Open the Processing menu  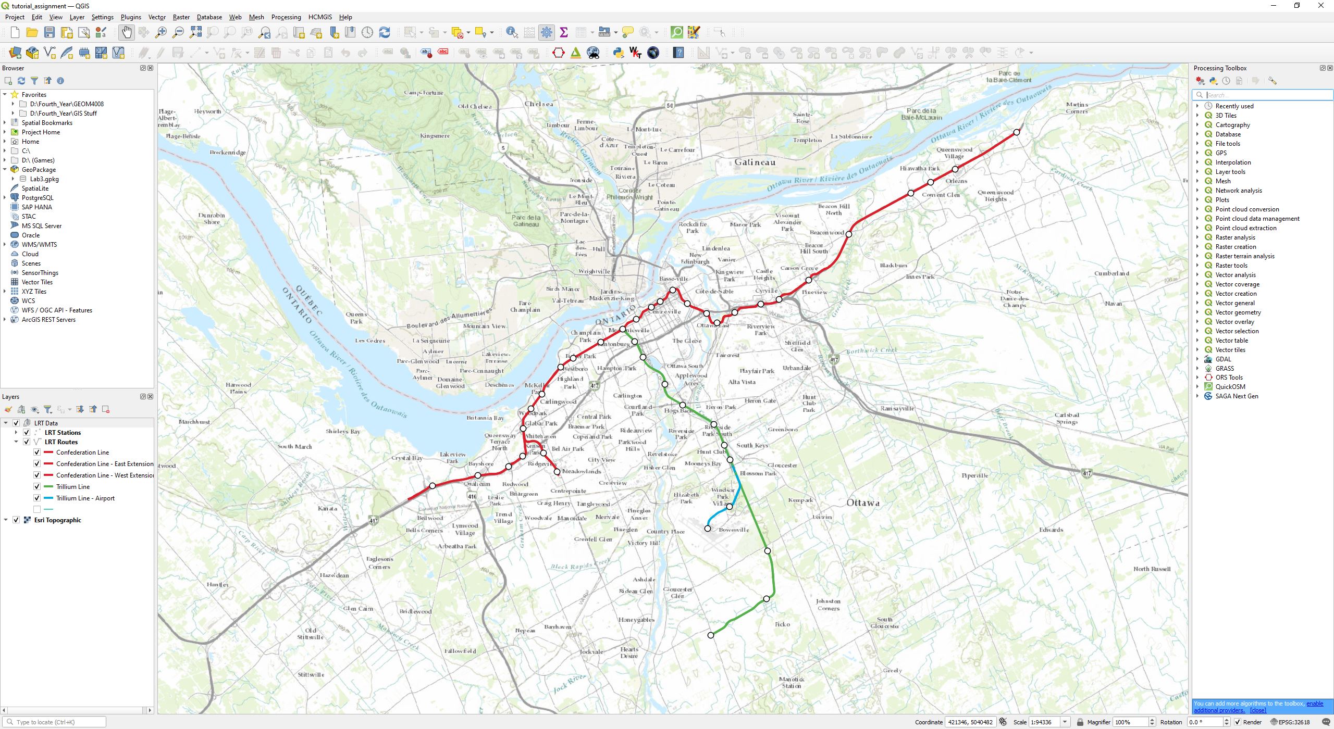click(x=286, y=17)
